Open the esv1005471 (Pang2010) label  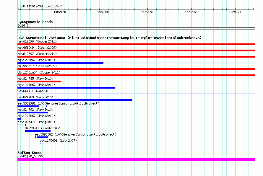click(x=36, y=122)
